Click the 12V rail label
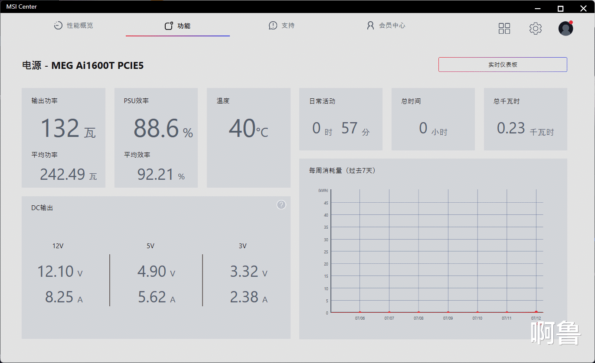 click(x=58, y=246)
